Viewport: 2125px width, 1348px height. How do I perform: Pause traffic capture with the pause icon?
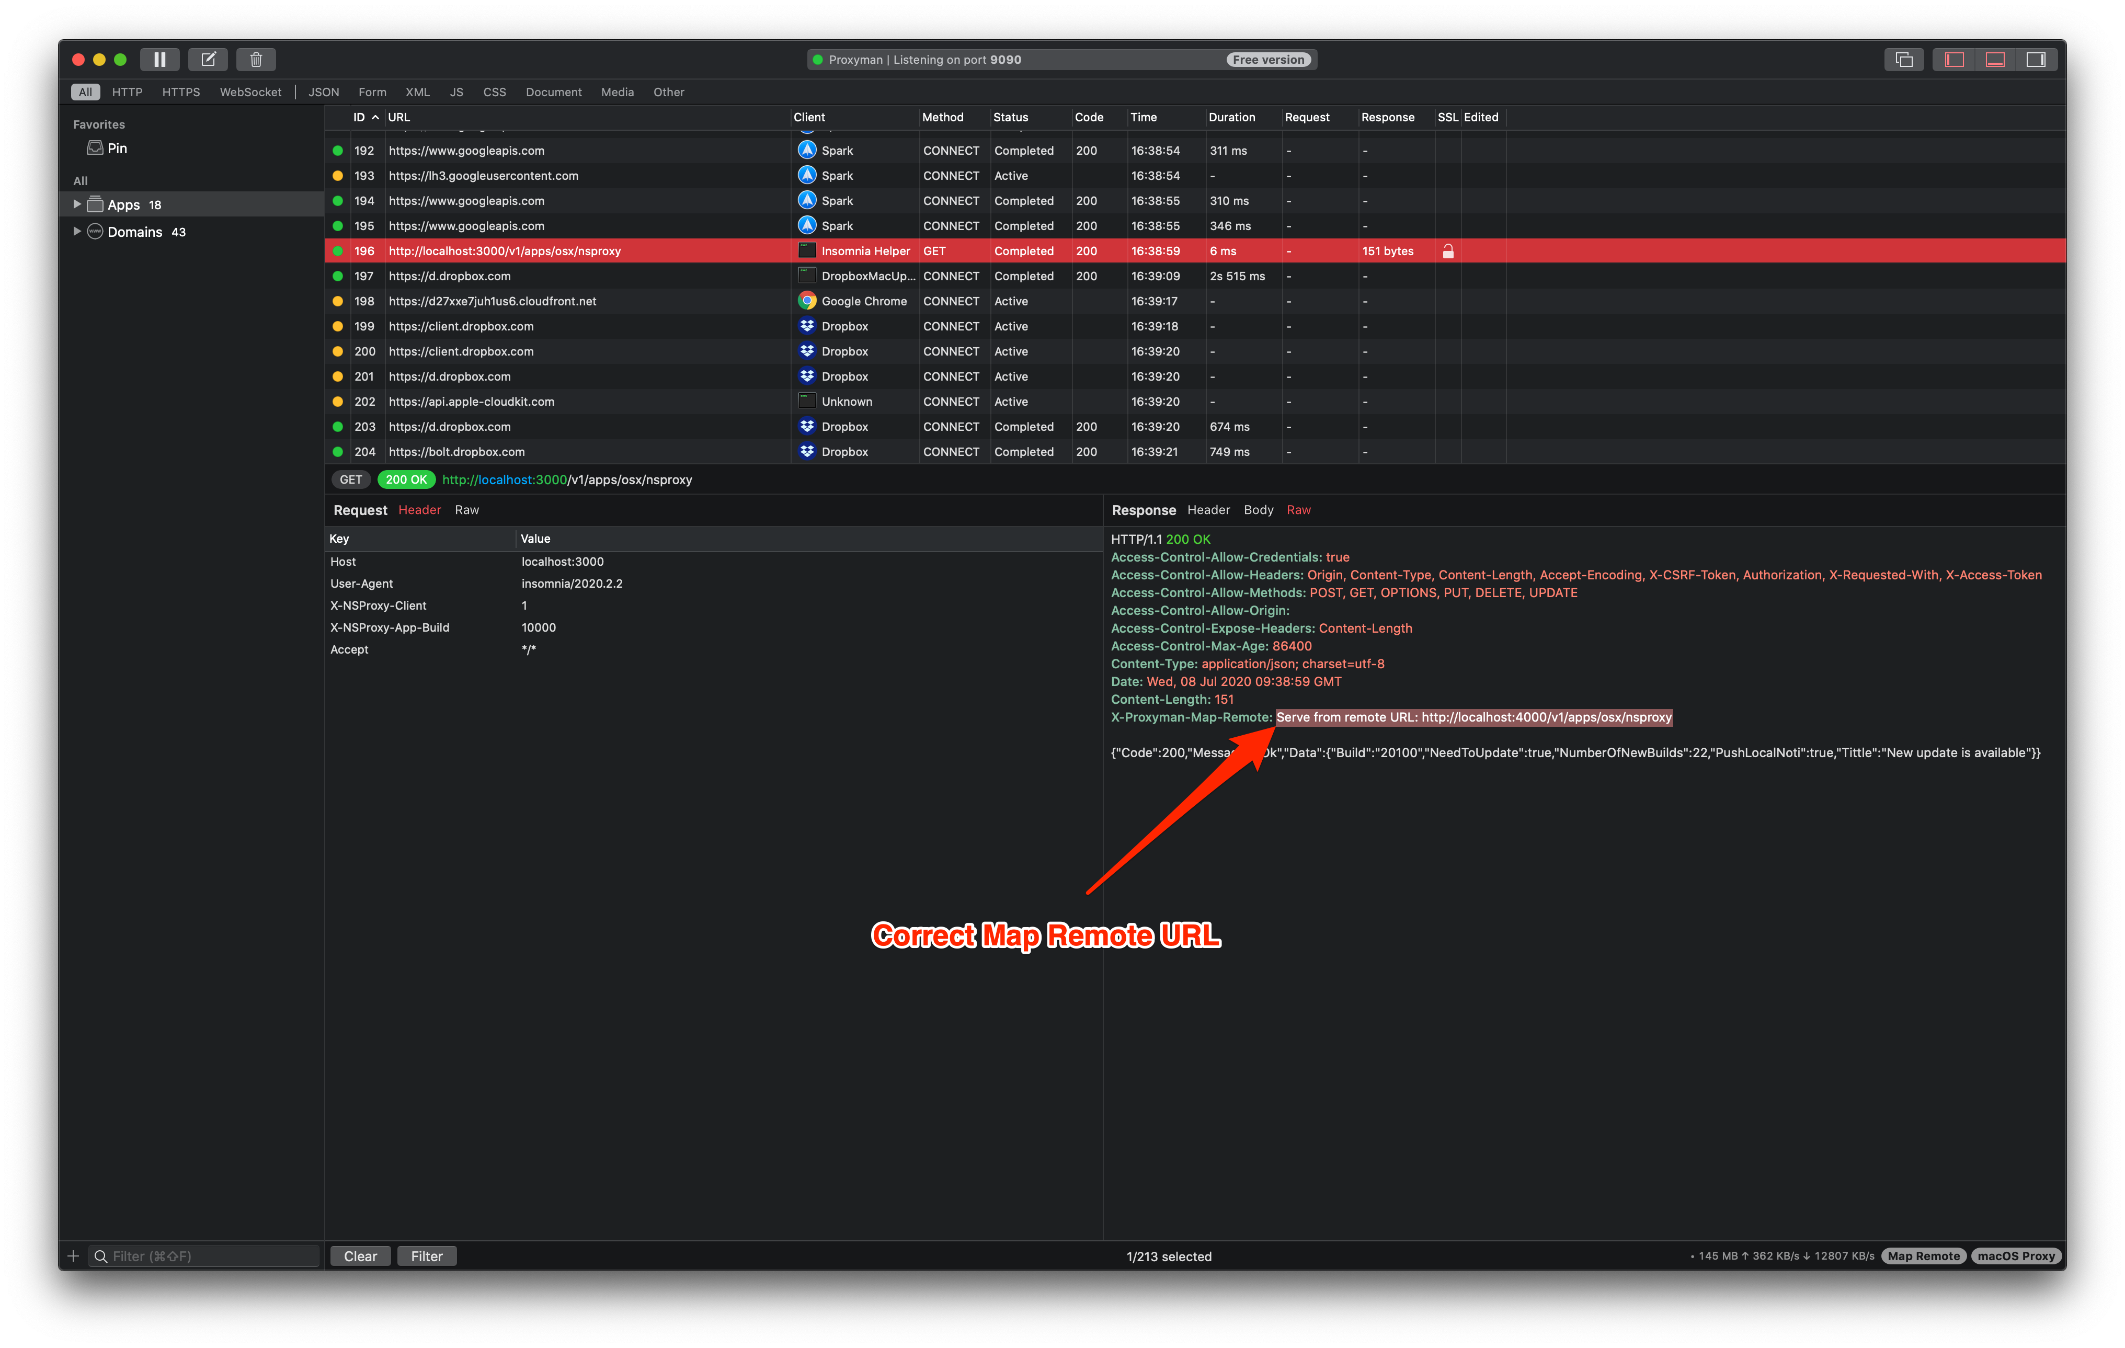[x=159, y=59]
